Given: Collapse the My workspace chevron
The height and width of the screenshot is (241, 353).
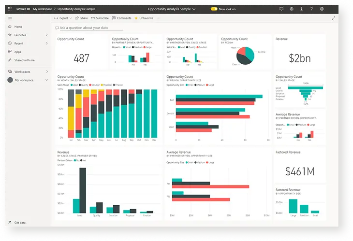Looking at the screenshot, I should click(47, 80).
